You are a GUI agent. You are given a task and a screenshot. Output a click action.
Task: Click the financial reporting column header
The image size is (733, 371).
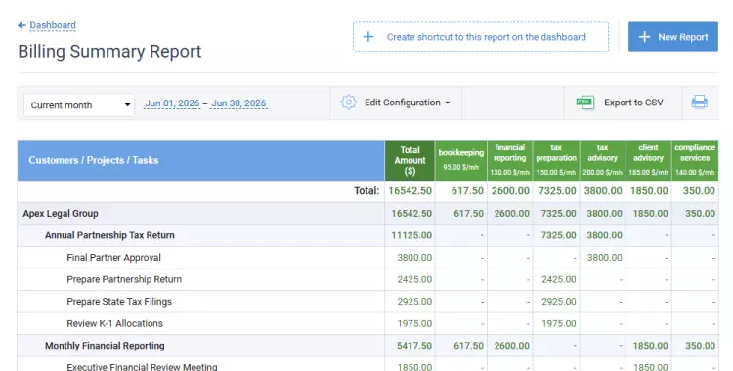(509, 160)
